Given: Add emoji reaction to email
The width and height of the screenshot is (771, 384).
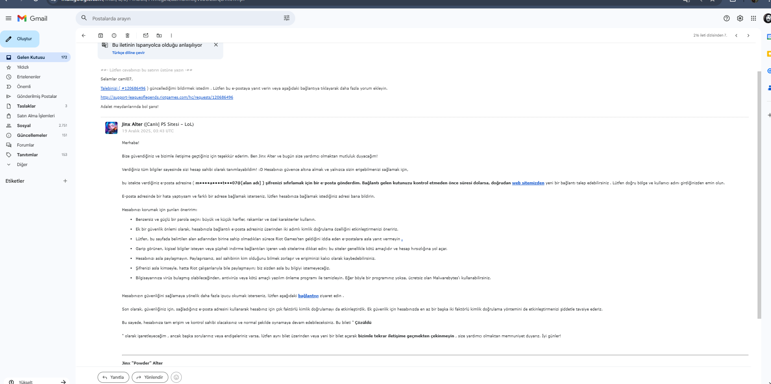Looking at the screenshot, I should 176,377.
